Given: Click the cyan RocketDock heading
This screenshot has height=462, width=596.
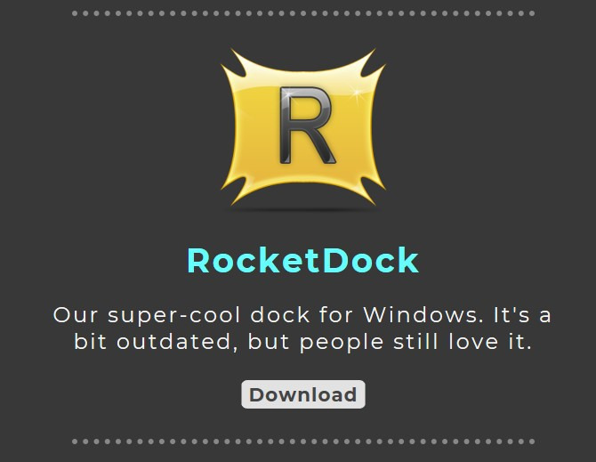Looking at the screenshot, I should click(303, 261).
